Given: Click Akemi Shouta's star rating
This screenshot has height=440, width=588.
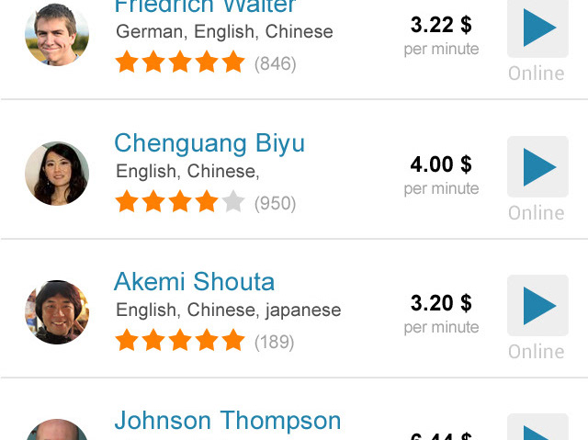Looking at the screenshot, I should (180, 340).
